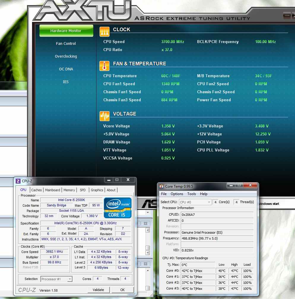Open the Help menu in Core Temp

[x=204, y=194]
